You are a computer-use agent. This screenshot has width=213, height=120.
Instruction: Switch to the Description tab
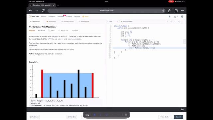pyautogui.click(x=35, y=21)
